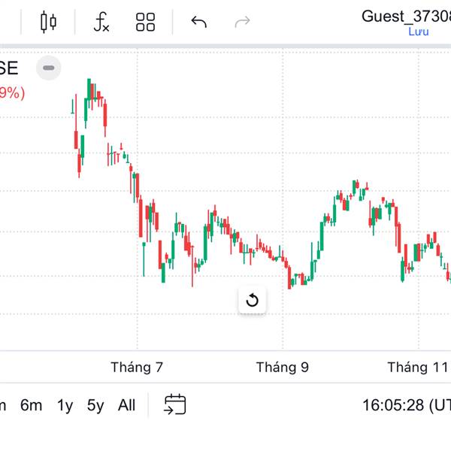Undo the last chart action
Image resolution: width=451 pixels, height=451 pixels.
coord(198,22)
